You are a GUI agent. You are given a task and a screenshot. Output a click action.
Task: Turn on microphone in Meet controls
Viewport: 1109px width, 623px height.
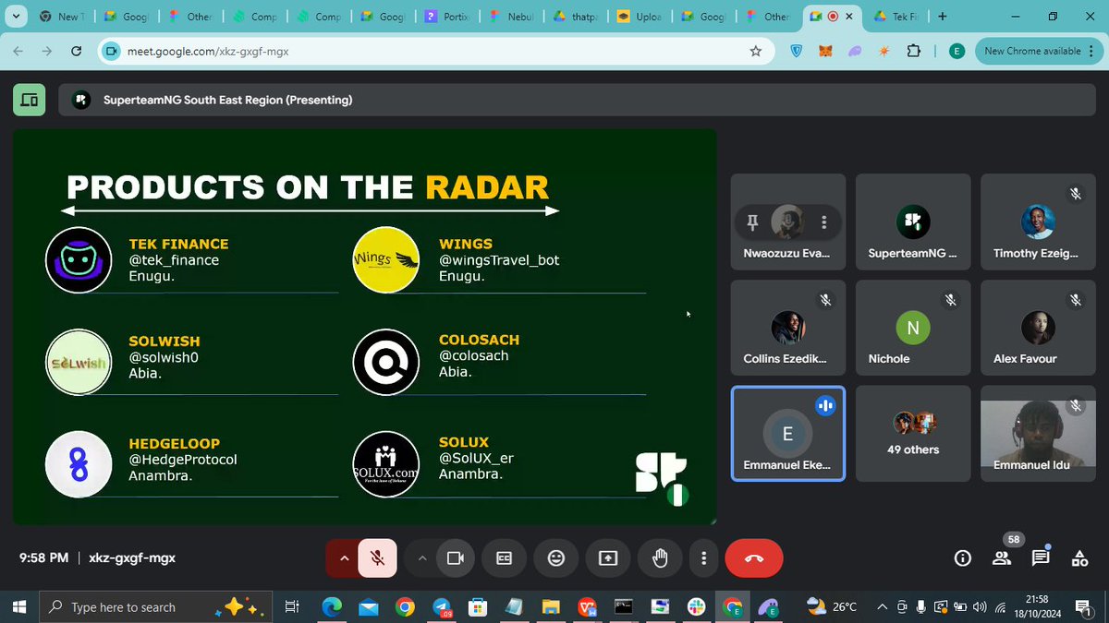coord(377,557)
